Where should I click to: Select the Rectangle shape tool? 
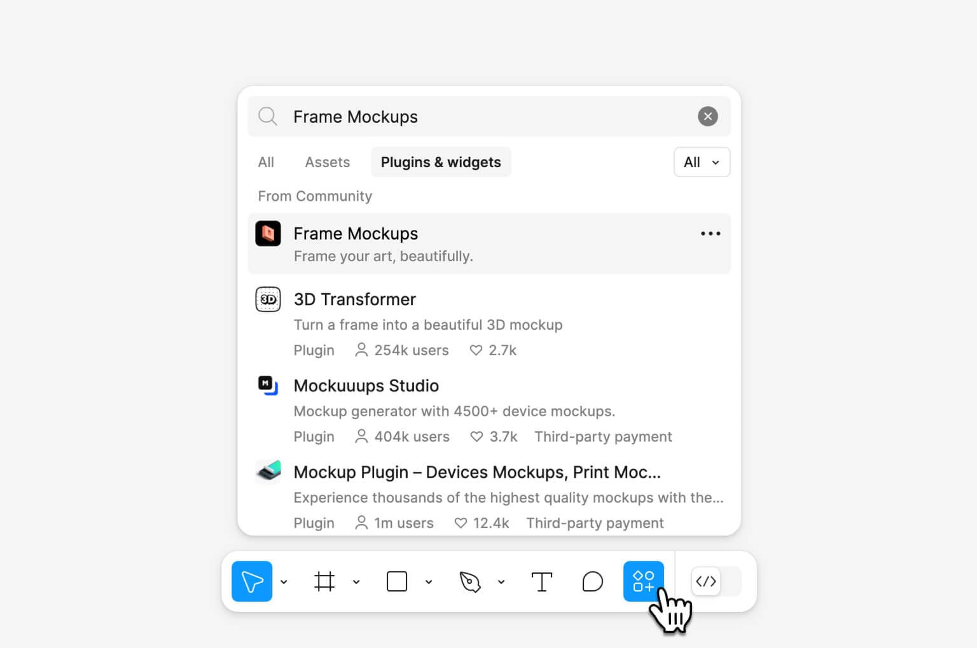tap(397, 581)
